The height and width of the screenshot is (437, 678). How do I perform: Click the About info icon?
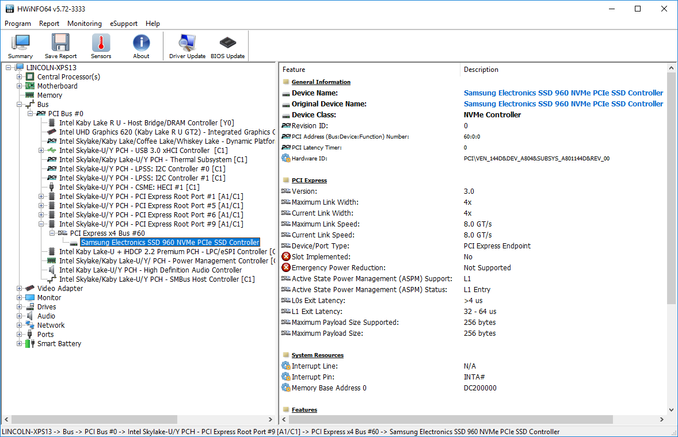pyautogui.click(x=141, y=46)
